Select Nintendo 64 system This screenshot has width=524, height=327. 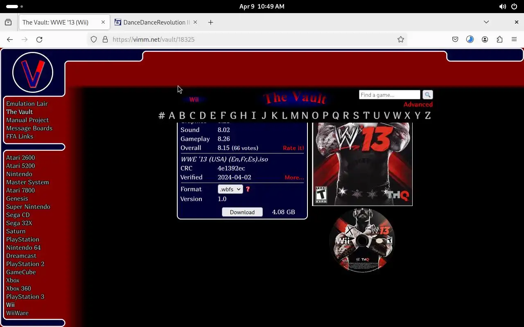(x=23, y=248)
